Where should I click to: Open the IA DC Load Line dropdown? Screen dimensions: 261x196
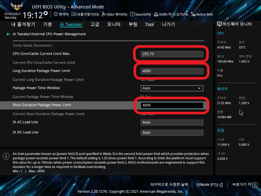(172, 132)
